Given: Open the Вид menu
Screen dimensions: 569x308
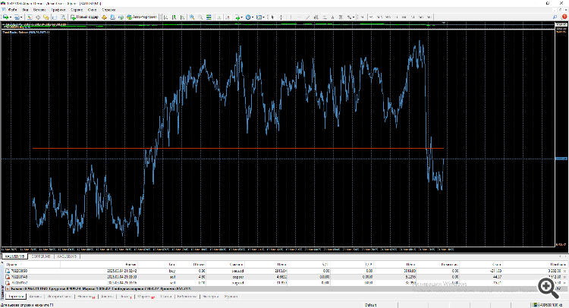Looking at the screenshot, I should pyautogui.click(x=25, y=10).
